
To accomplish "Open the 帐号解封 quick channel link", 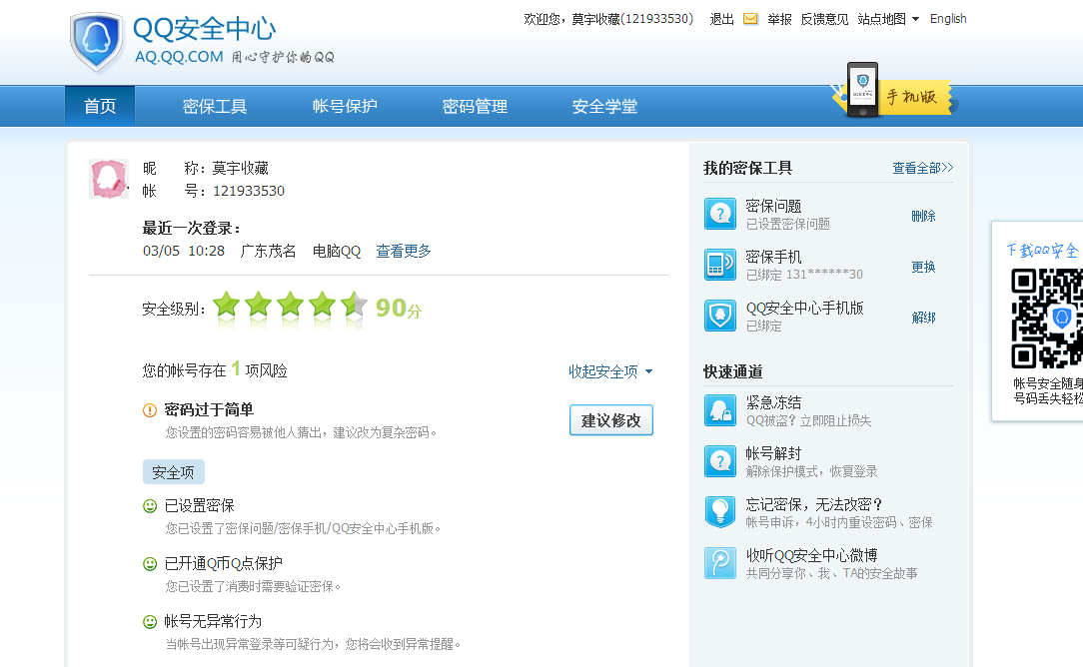I will coord(773,453).
